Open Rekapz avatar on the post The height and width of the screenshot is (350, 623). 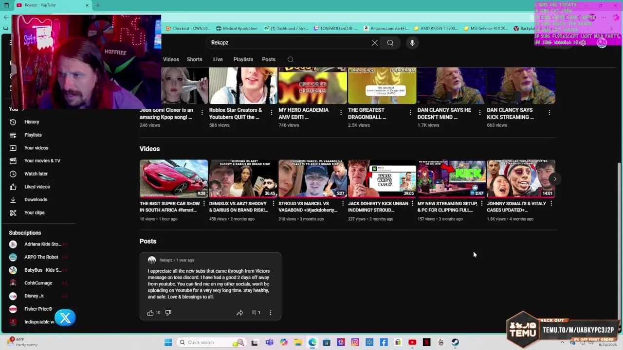[x=152, y=260]
